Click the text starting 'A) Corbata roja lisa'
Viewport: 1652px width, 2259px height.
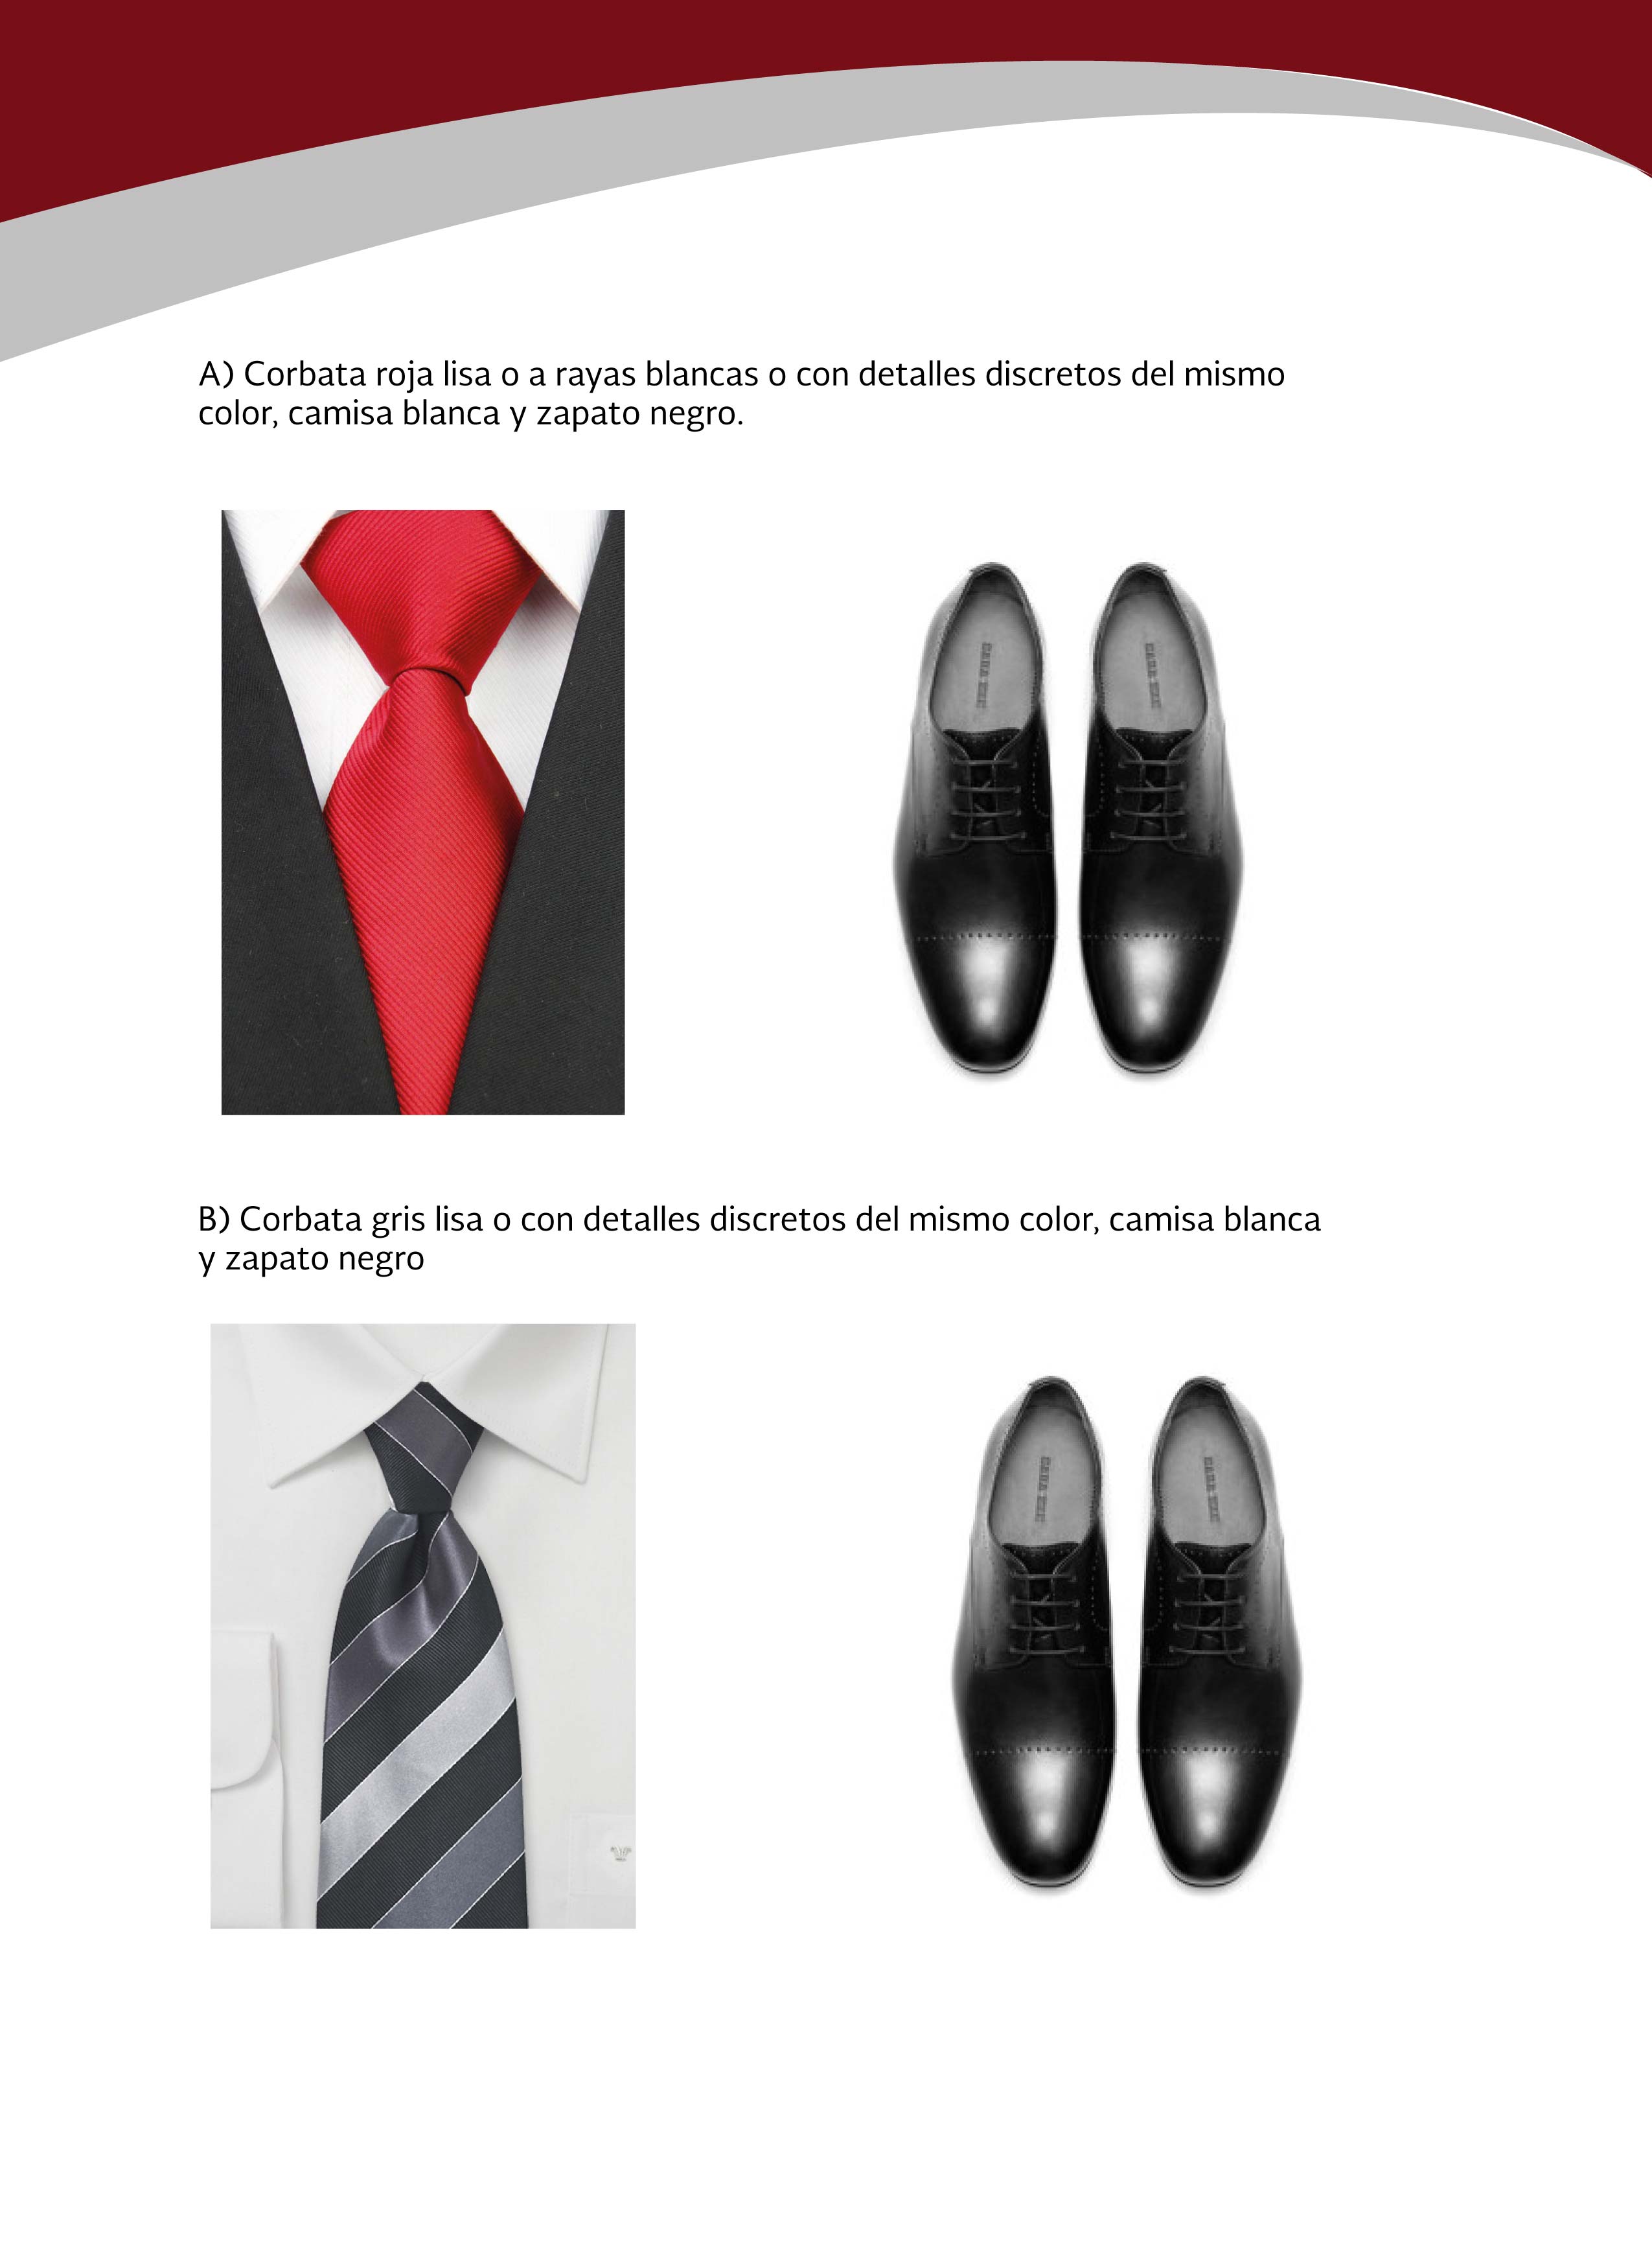(x=741, y=393)
